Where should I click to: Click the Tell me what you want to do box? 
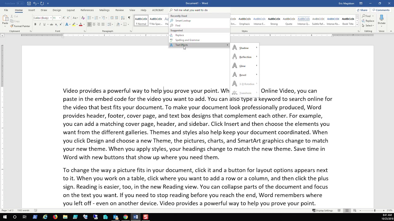pos(199,10)
